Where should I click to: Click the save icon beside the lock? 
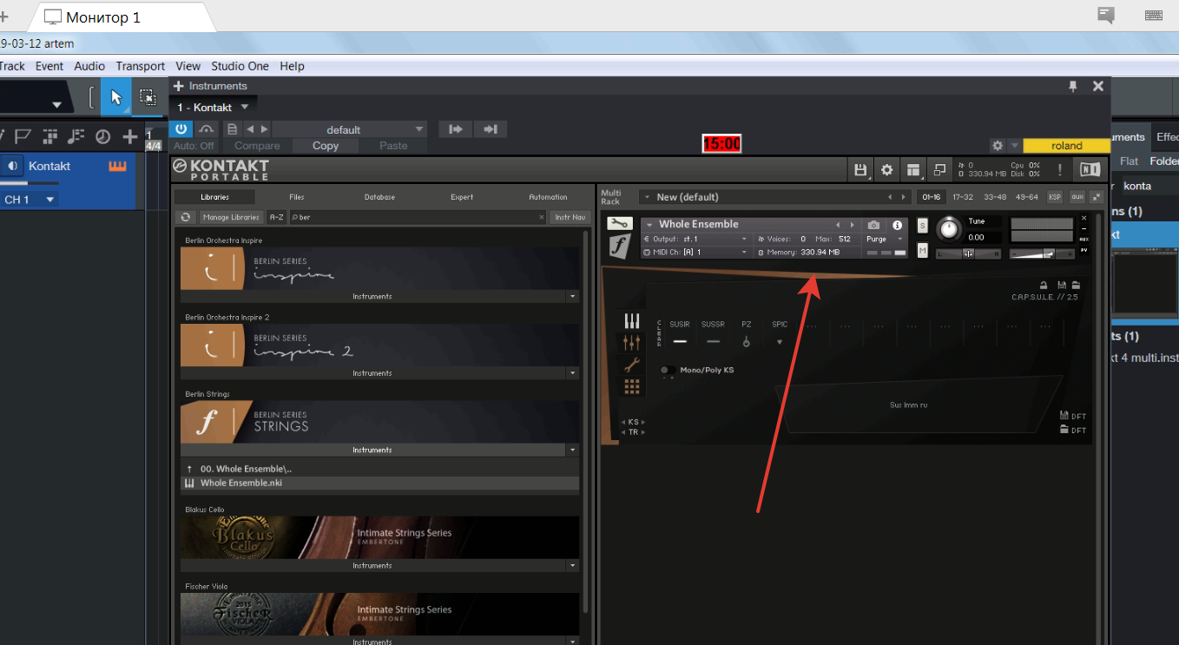pyautogui.click(x=1061, y=285)
